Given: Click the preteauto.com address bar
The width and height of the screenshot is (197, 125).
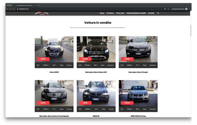Looking at the screenshot, I should click(x=88, y=9).
